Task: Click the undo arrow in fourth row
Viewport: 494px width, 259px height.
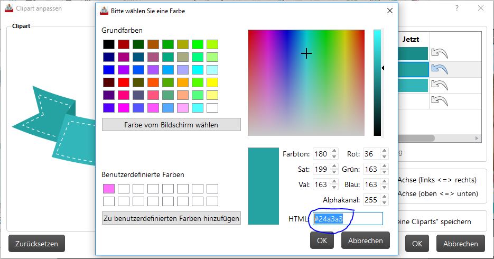Action: tap(439, 100)
